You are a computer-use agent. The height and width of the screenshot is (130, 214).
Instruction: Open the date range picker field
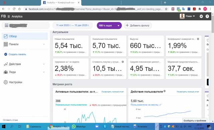[x=73, y=25]
